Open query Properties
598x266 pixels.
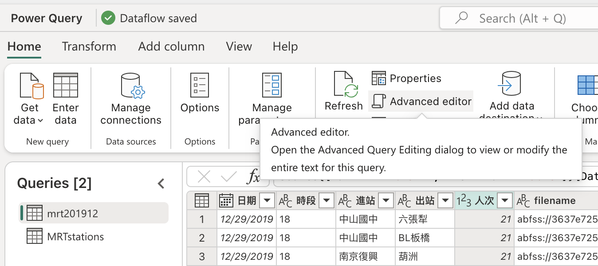pos(407,78)
